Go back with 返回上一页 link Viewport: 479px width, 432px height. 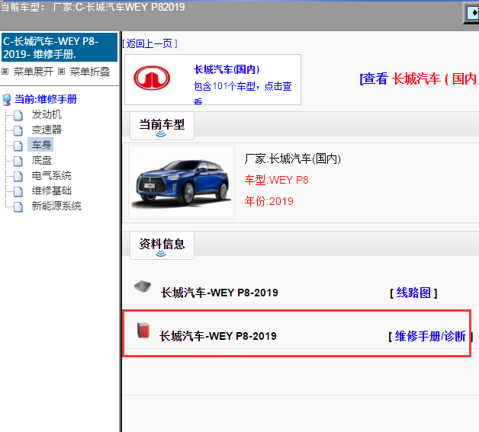point(149,43)
